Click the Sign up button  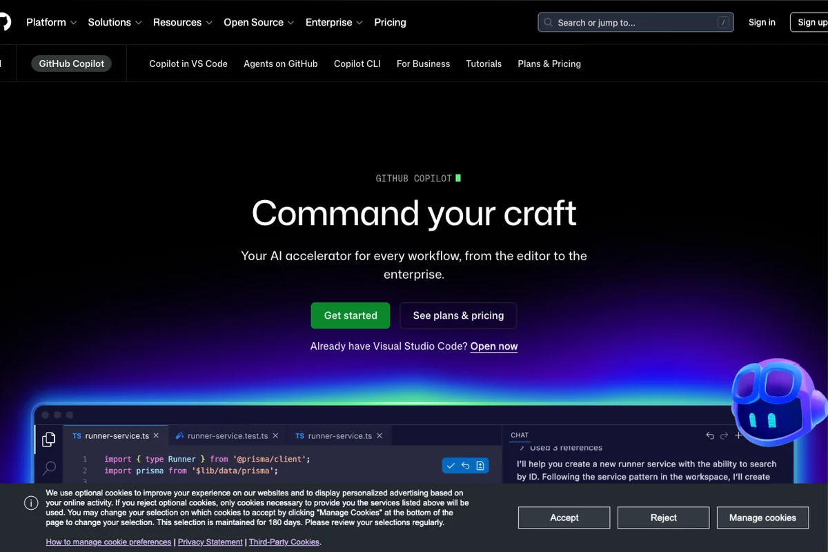click(x=809, y=22)
